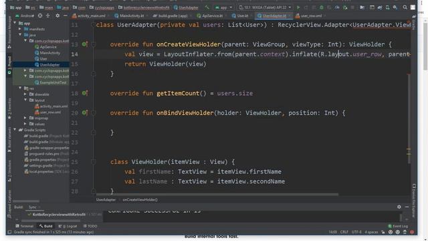Click tool window toggle icon in bottom-left corner
Image resolution: width=428 pixels, height=241 pixels.
click(9, 232)
